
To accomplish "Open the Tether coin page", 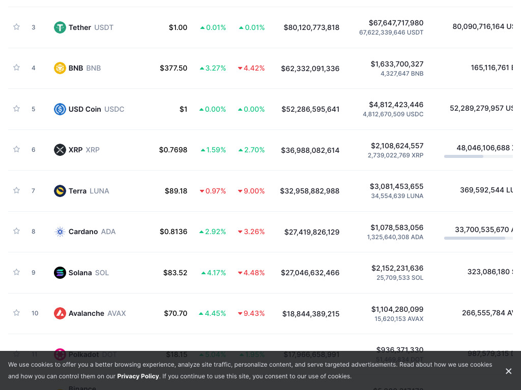I will (80, 27).
